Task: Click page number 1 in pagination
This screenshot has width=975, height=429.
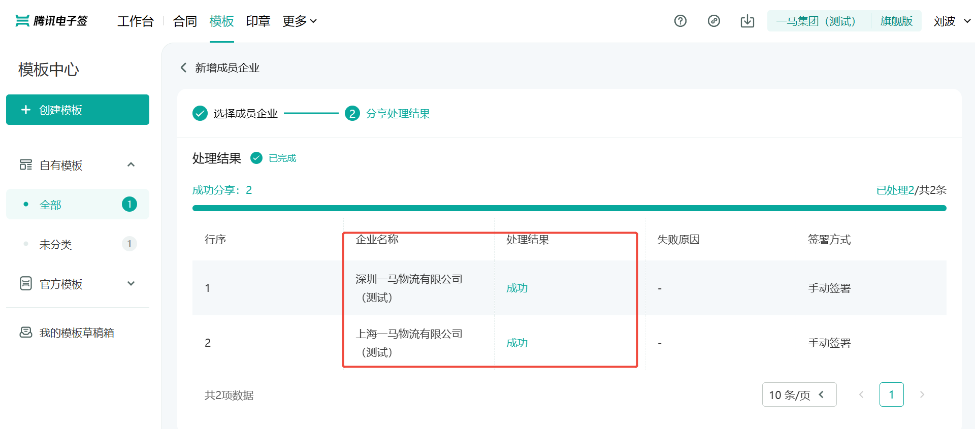Action: [891, 394]
